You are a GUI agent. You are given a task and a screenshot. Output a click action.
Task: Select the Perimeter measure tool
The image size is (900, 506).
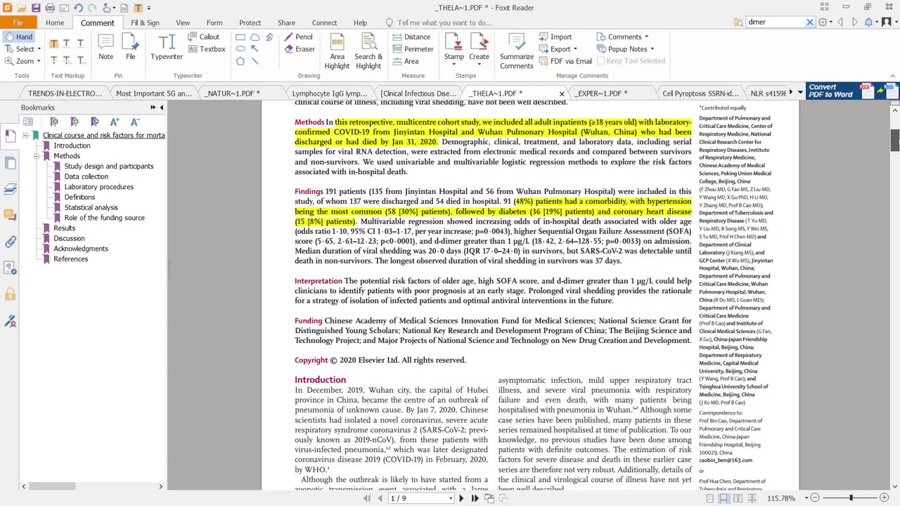pyautogui.click(x=413, y=49)
